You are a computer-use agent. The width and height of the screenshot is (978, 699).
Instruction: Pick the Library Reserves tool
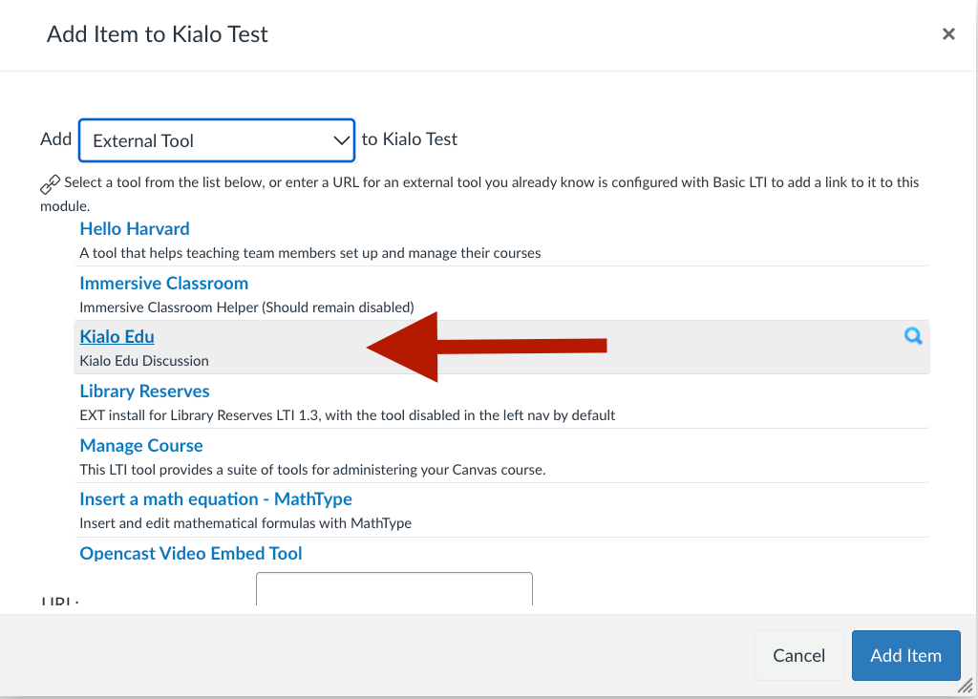click(x=144, y=392)
